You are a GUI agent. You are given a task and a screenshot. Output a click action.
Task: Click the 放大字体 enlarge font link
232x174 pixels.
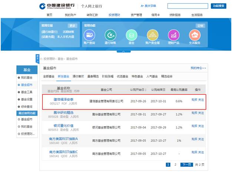[148, 6]
